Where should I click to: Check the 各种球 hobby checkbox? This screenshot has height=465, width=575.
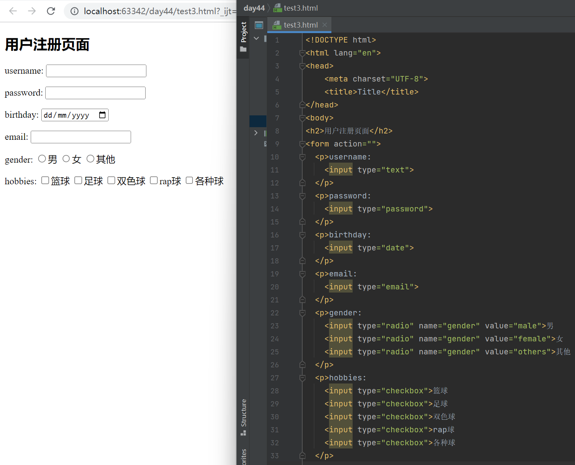[x=189, y=180]
